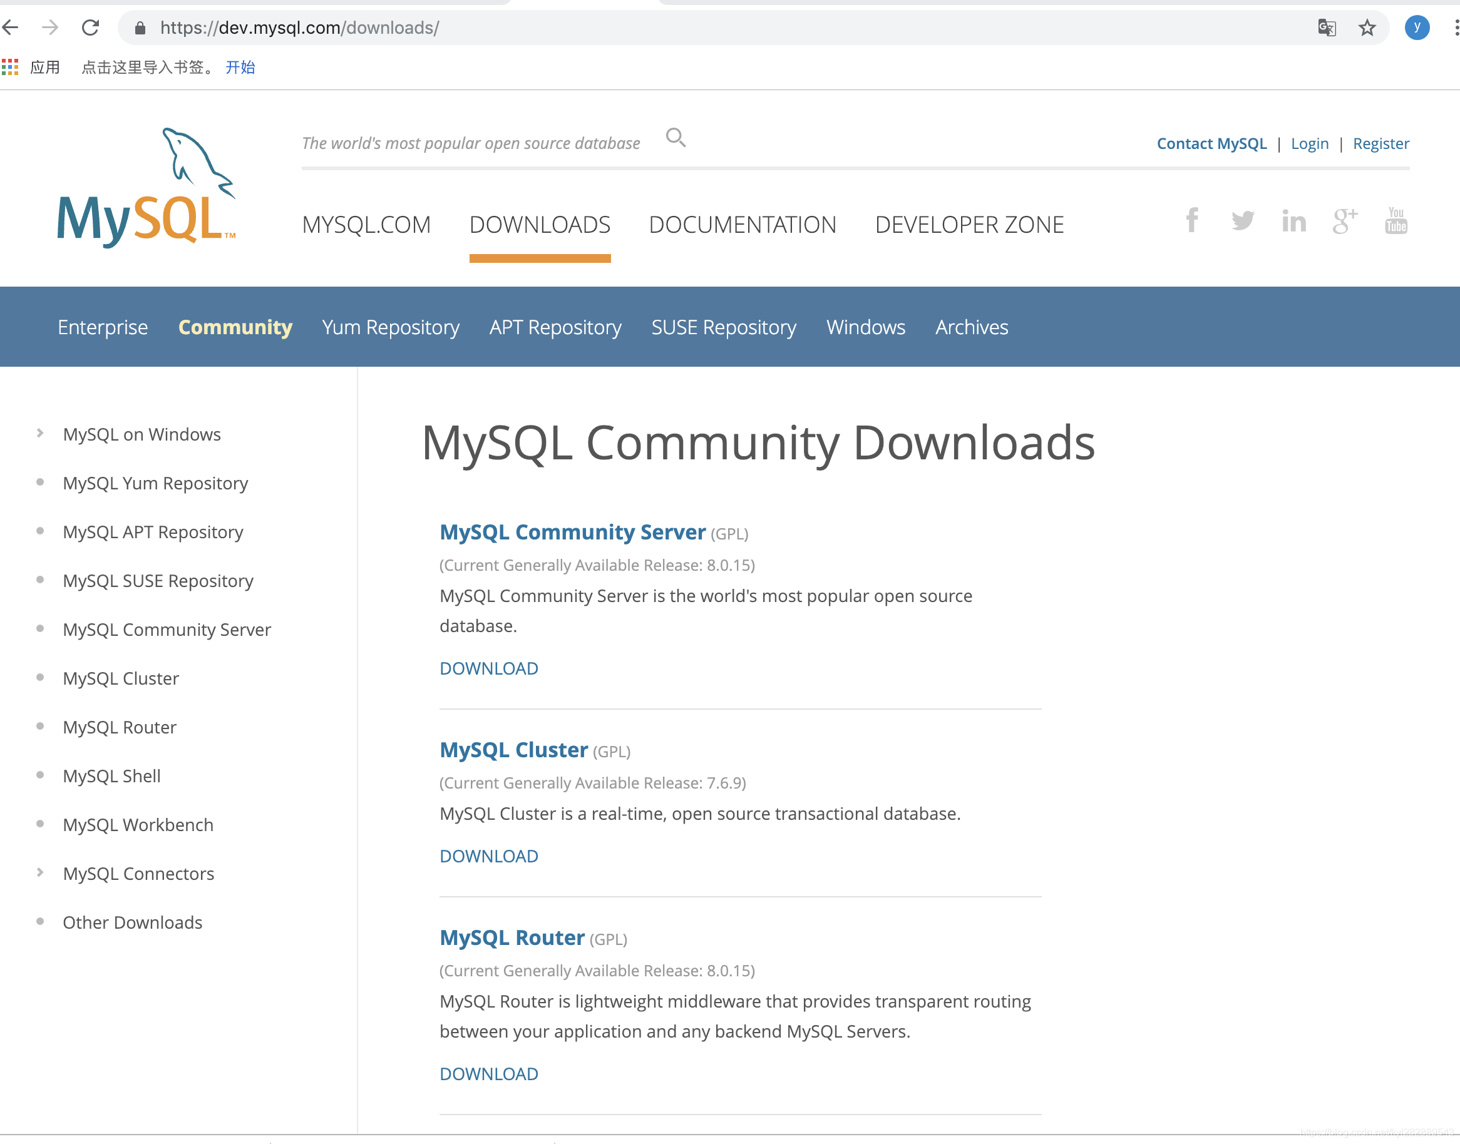This screenshot has width=1460, height=1144.
Task: Open the DEVELOPER ZONE main tab
Action: pos(970,225)
